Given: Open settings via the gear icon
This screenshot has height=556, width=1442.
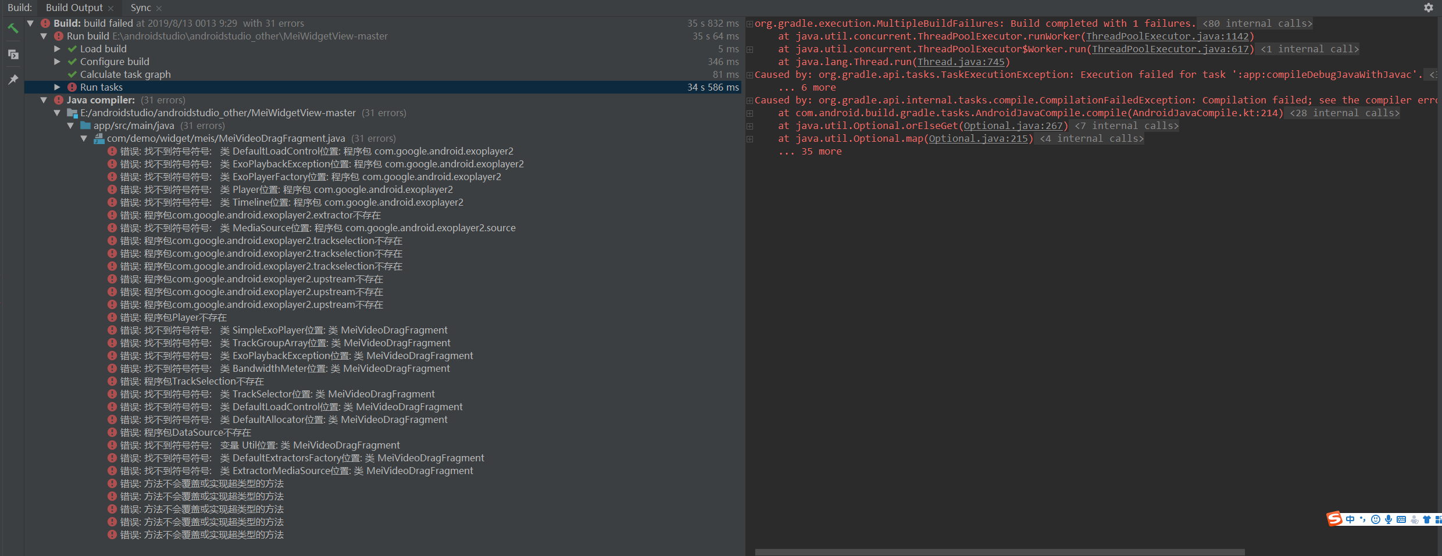Looking at the screenshot, I should [x=1429, y=8].
